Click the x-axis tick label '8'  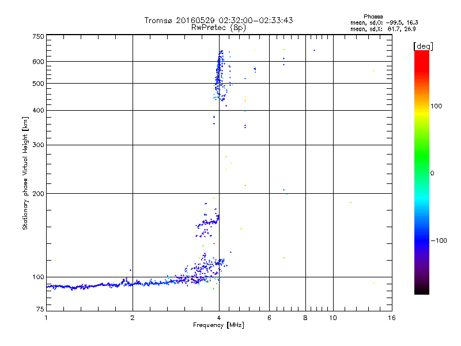tap(305, 318)
